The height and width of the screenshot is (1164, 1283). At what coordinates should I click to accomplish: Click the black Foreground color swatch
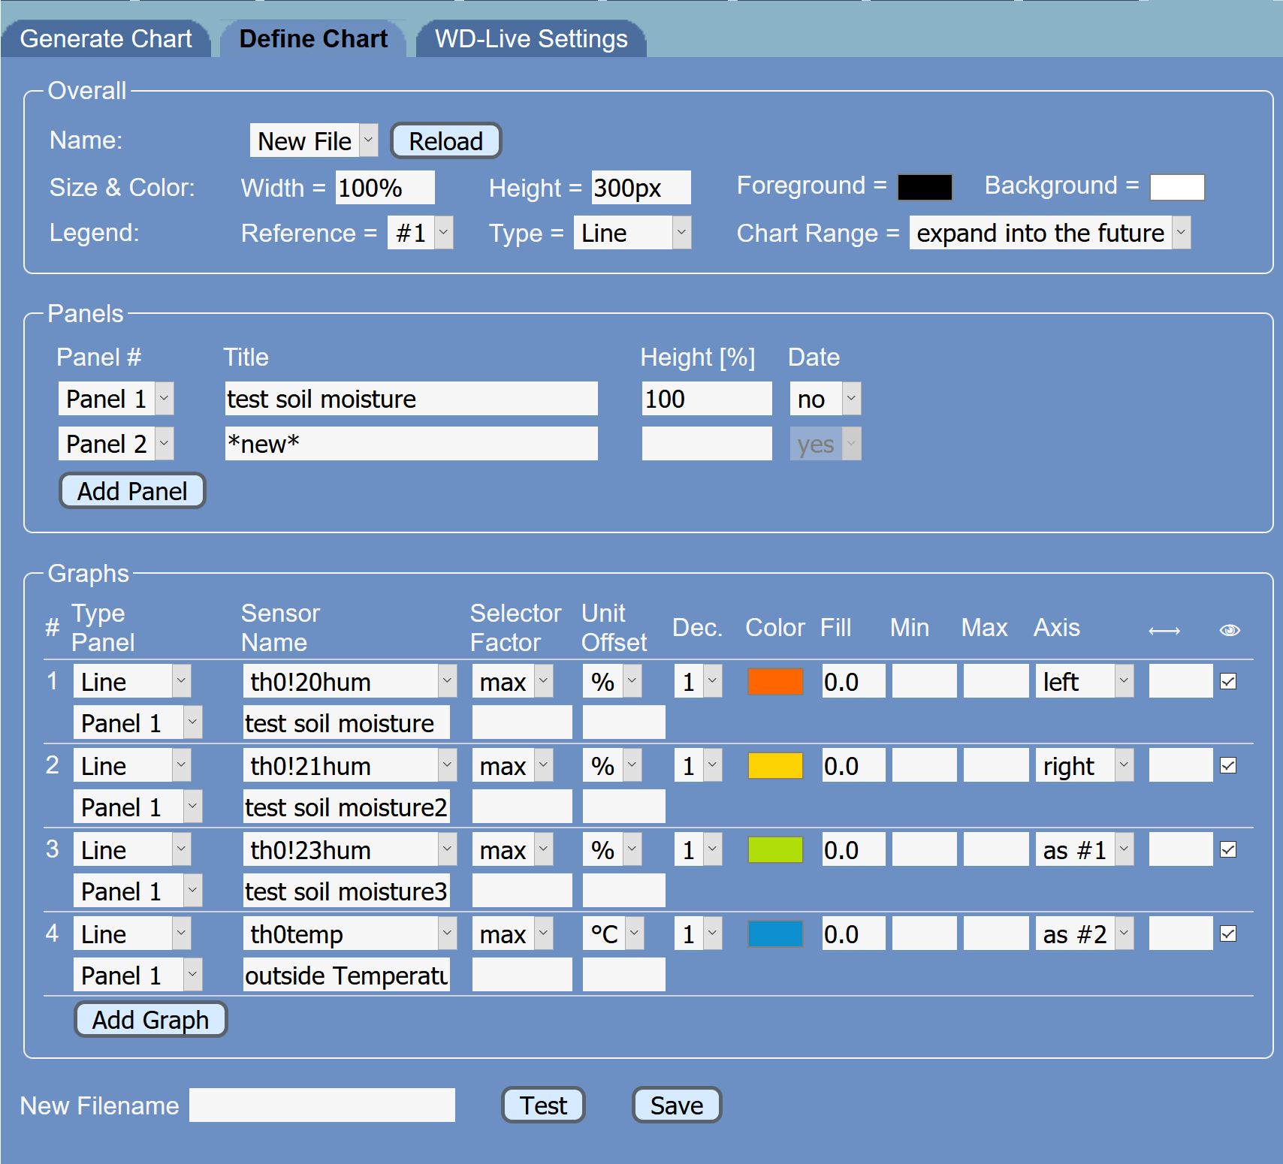tap(925, 187)
